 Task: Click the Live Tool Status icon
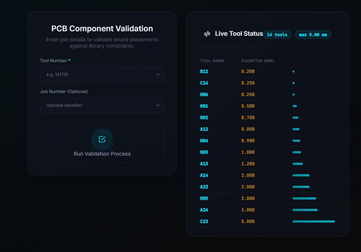[x=207, y=34]
